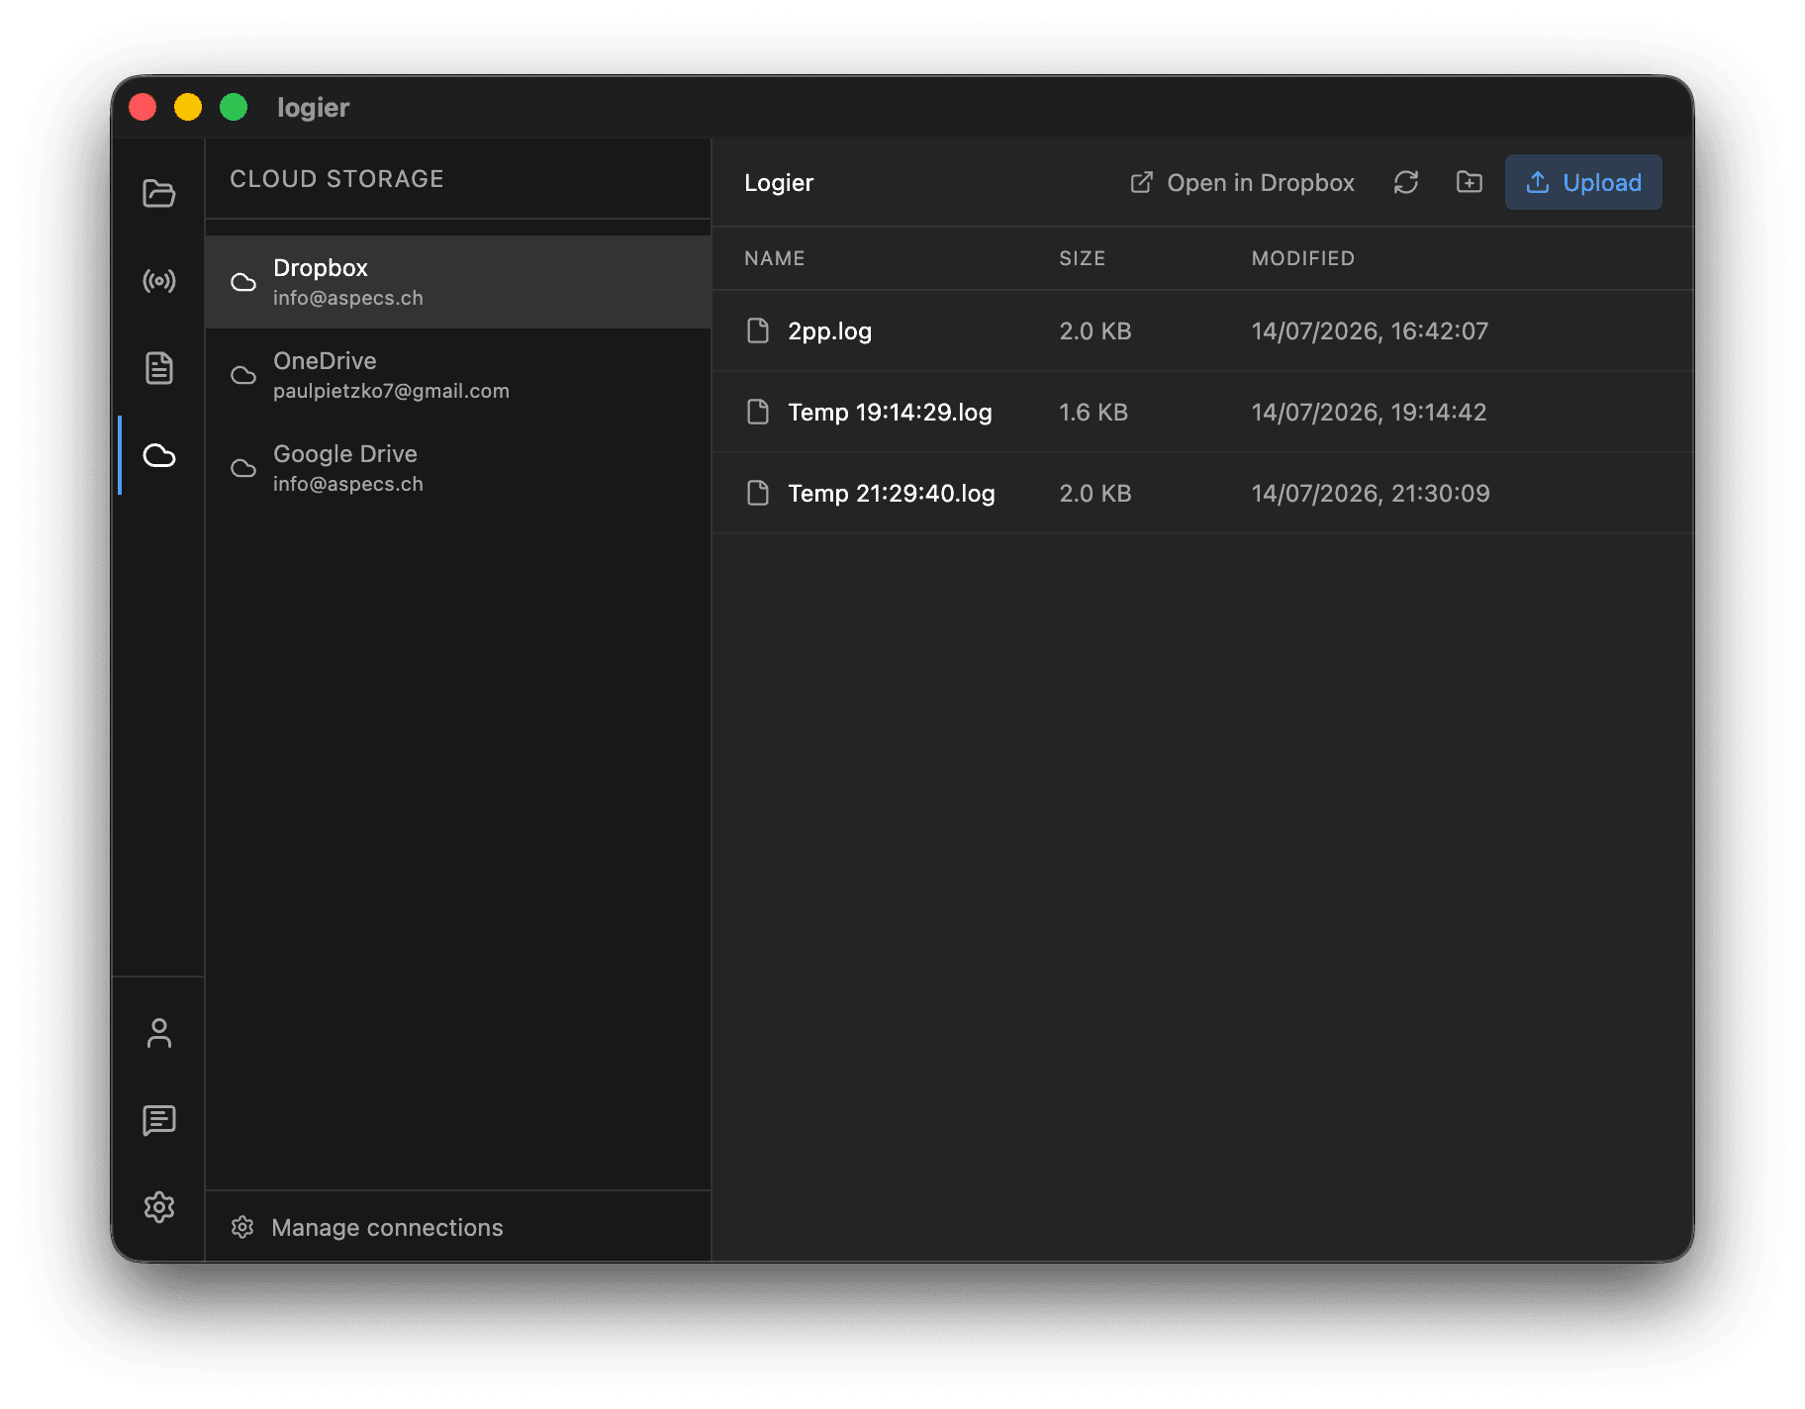This screenshot has height=1409, width=1805.
Task: Maximize the window with green button
Action: [x=234, y=107]
